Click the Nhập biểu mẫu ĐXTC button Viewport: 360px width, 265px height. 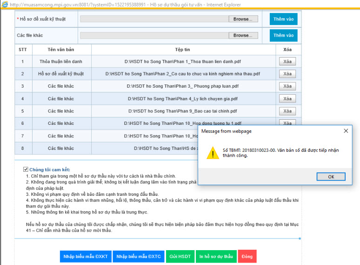click(x=138, y=257)
